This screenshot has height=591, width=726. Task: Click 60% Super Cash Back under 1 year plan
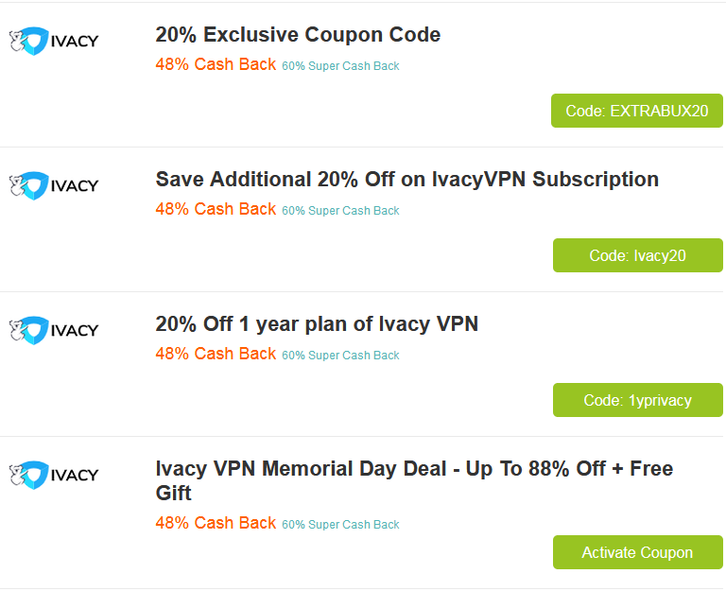(x=340, y=356)
